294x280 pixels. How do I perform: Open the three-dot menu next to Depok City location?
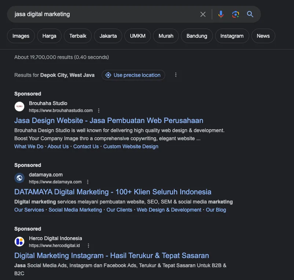click(176, 75)
